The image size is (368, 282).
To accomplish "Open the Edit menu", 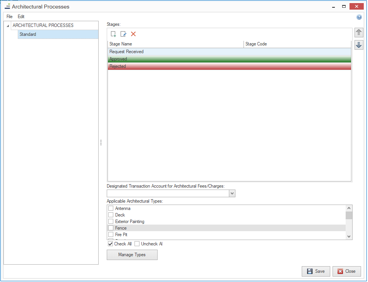I will [x=21, y=17].
